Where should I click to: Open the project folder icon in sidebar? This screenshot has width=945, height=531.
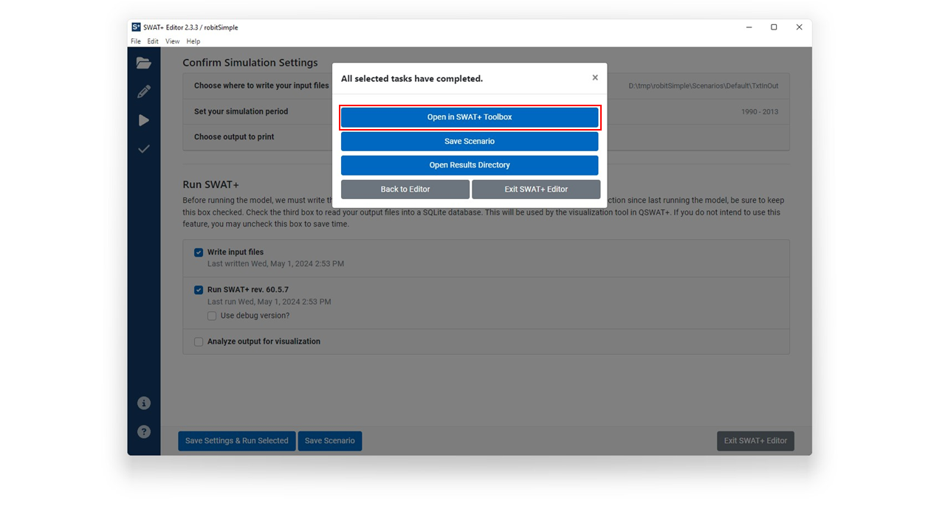tap(143, 63)
